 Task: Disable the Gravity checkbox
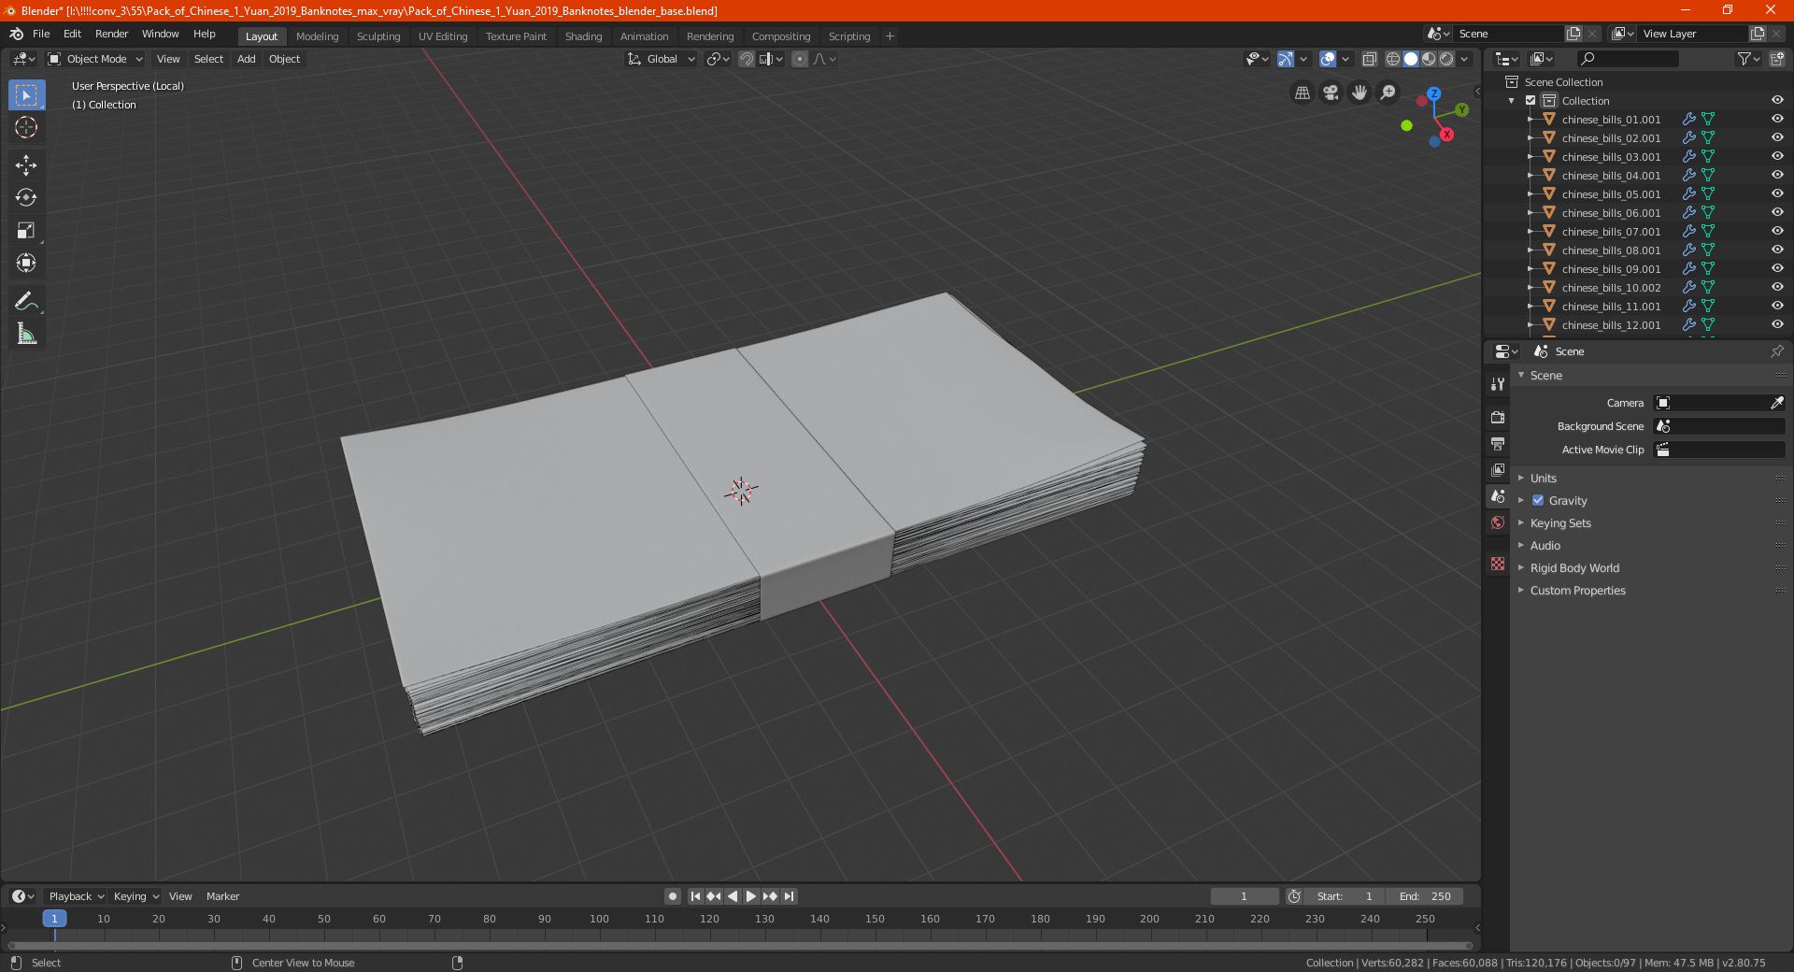pos(1538,501)
